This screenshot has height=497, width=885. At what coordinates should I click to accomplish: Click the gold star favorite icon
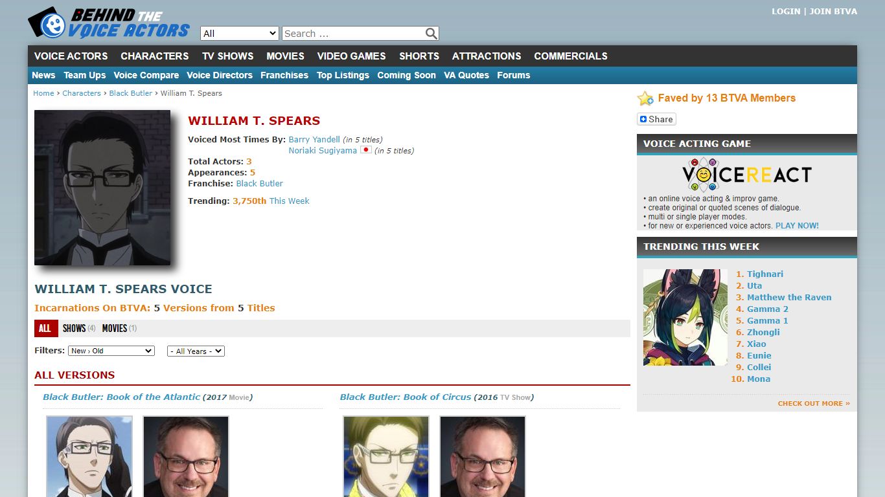(645, 98)
